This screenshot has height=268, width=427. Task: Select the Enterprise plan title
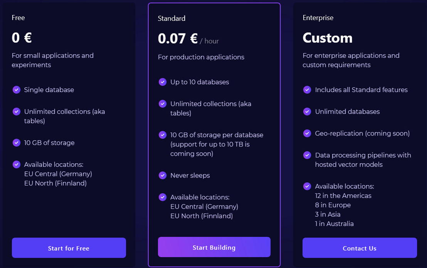(318, 18)
